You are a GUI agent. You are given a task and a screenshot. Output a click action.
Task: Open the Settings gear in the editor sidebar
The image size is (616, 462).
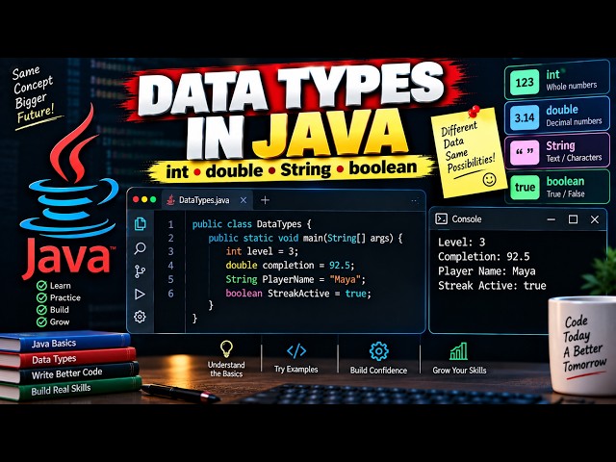(x=140, y=317)
